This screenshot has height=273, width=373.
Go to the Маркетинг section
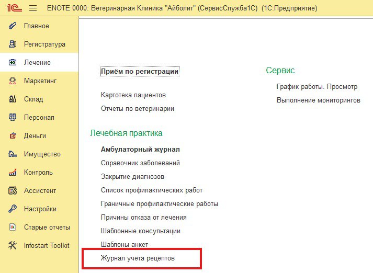click(40, 81)
